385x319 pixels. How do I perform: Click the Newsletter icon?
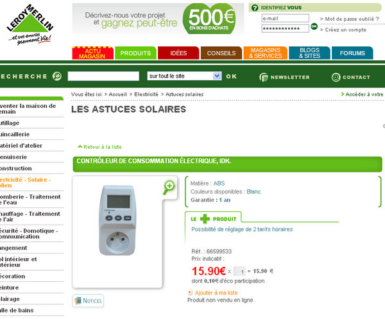(264, 77)
